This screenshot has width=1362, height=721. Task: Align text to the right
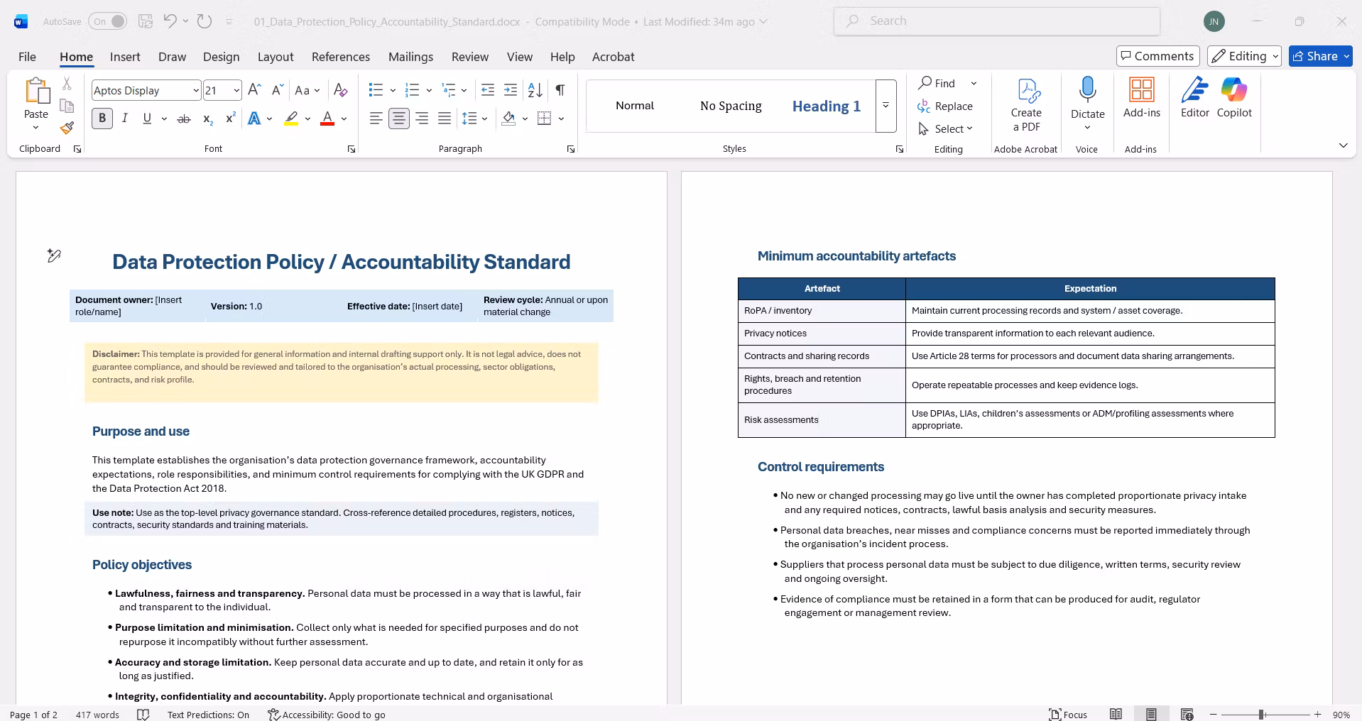422,119
